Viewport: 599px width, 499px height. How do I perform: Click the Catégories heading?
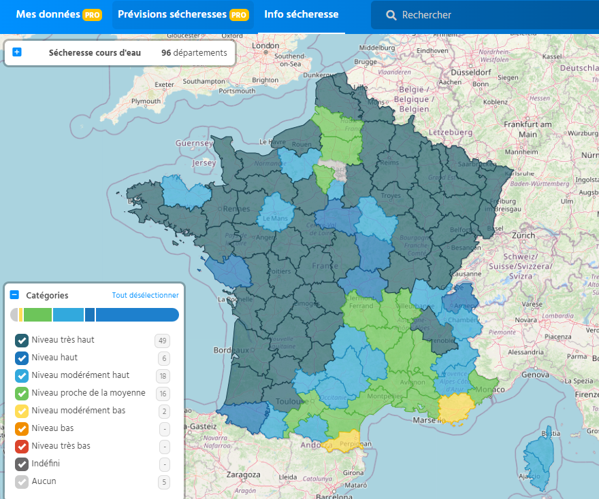click(47, 295)
